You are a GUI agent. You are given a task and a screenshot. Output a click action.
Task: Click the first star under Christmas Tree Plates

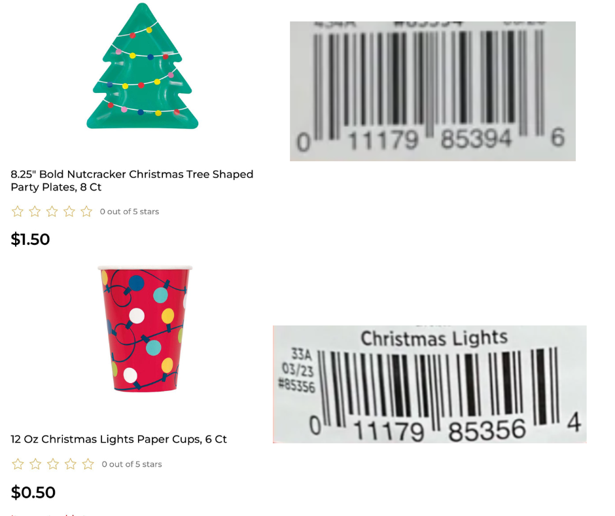pos(18,212)
